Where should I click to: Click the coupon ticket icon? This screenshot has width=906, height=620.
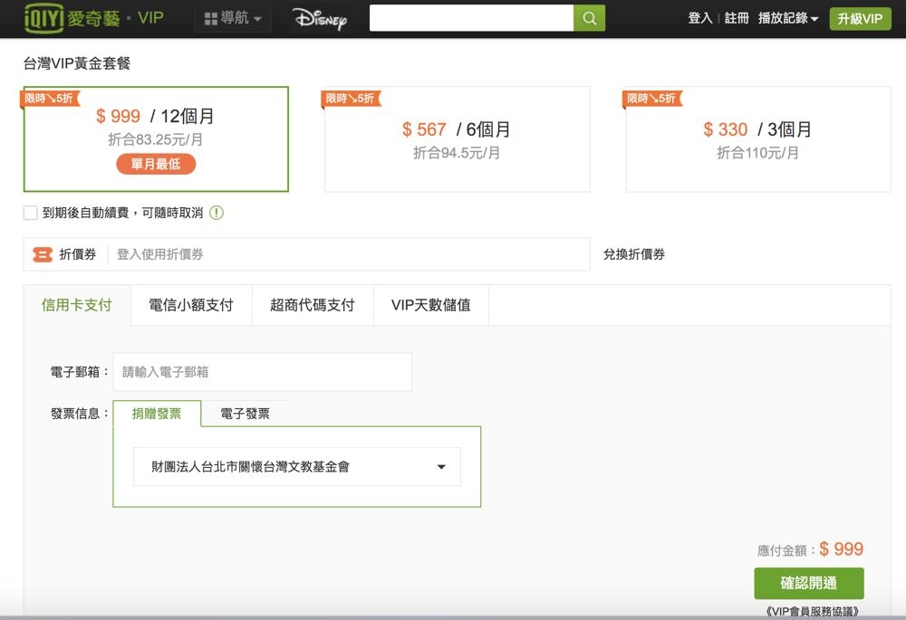coord(43,254)
